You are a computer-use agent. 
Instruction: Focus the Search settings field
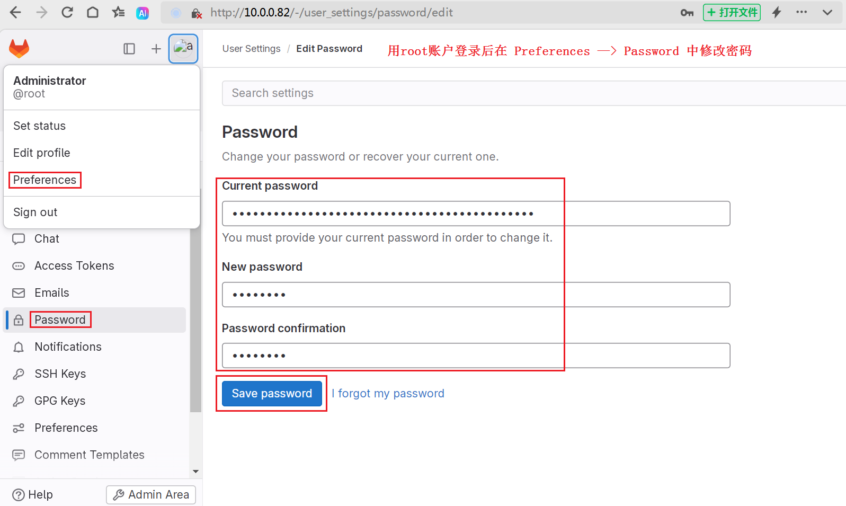tap(530, 93)
